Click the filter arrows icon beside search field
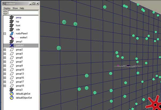The height and width of the screenshot is (110, 161). 5,13
